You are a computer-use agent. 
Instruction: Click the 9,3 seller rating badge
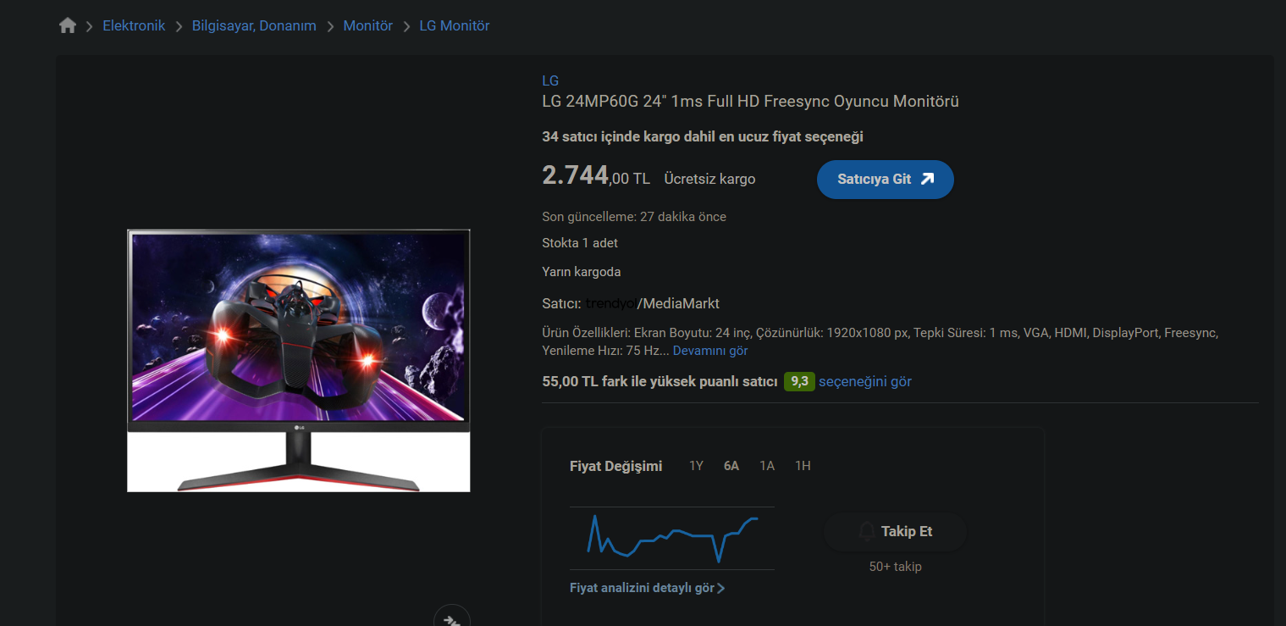coord(799,381)
